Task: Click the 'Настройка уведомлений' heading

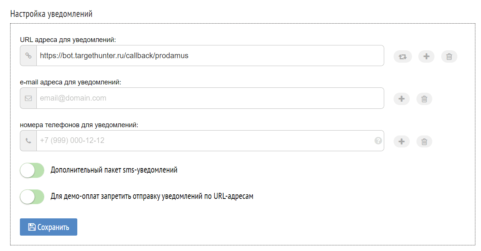Action: 51,14
